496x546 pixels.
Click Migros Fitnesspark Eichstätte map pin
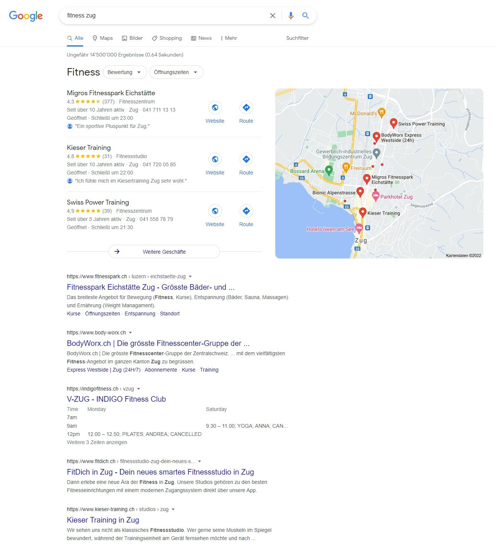coord(367,179)
